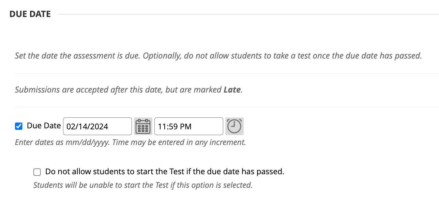The height and width of the screenshot is (211, 439).
Task: Click into the 02/14/2024 date field
Action: tap(97, 126)
